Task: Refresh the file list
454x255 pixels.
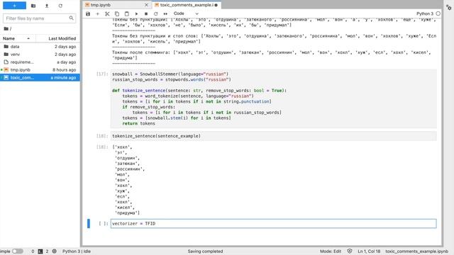Action: click(60, 6)
